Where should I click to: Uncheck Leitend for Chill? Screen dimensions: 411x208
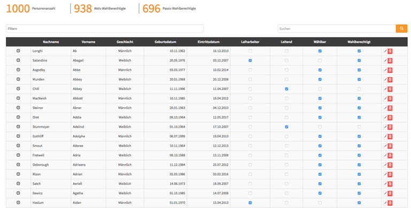[x=286, y=89]
